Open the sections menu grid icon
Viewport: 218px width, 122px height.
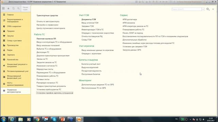tap(3, 8)
